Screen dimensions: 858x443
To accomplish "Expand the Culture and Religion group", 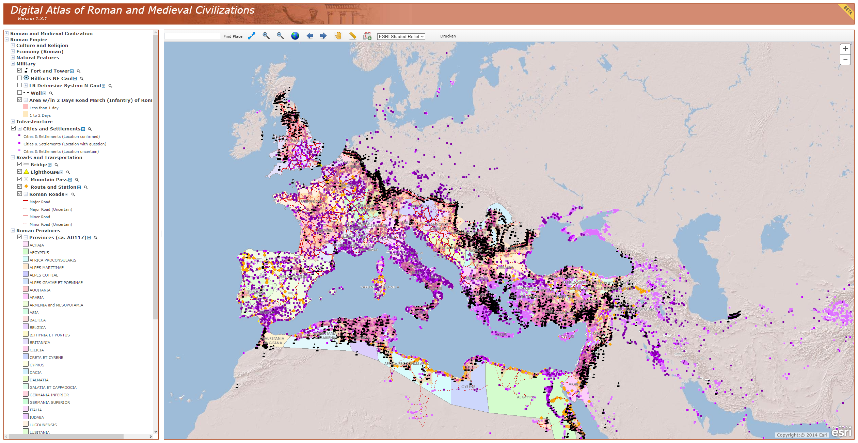I will (x=13, y=45).
